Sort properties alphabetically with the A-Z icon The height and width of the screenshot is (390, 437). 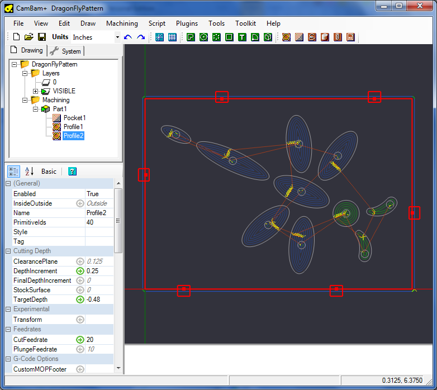point(29,172)
